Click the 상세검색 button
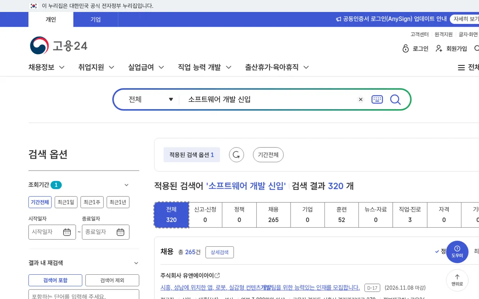This screenshot has width=479, height=299. point(220,252)
